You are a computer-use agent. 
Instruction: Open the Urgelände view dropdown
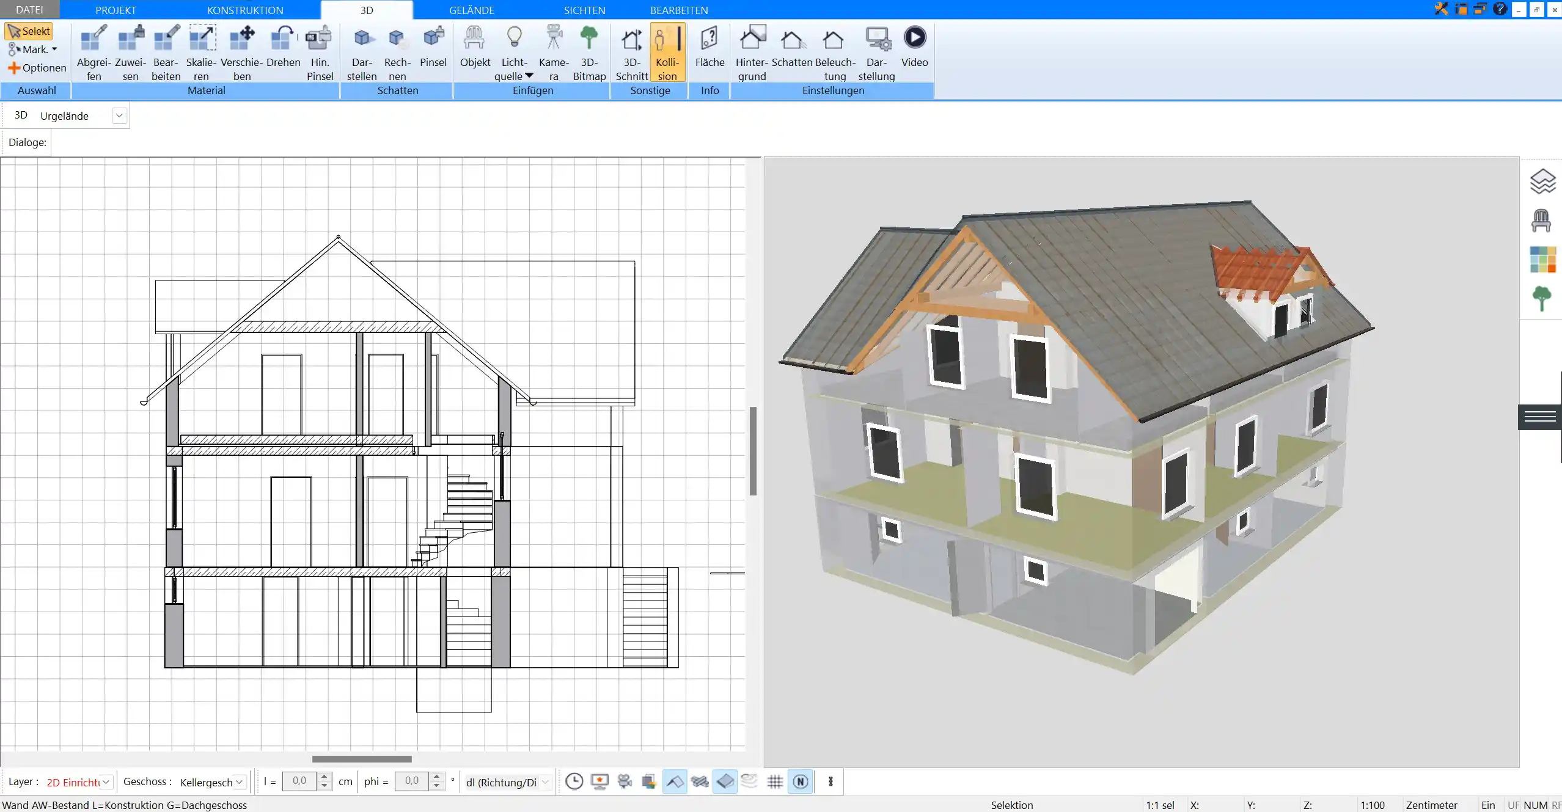(119, 115)
